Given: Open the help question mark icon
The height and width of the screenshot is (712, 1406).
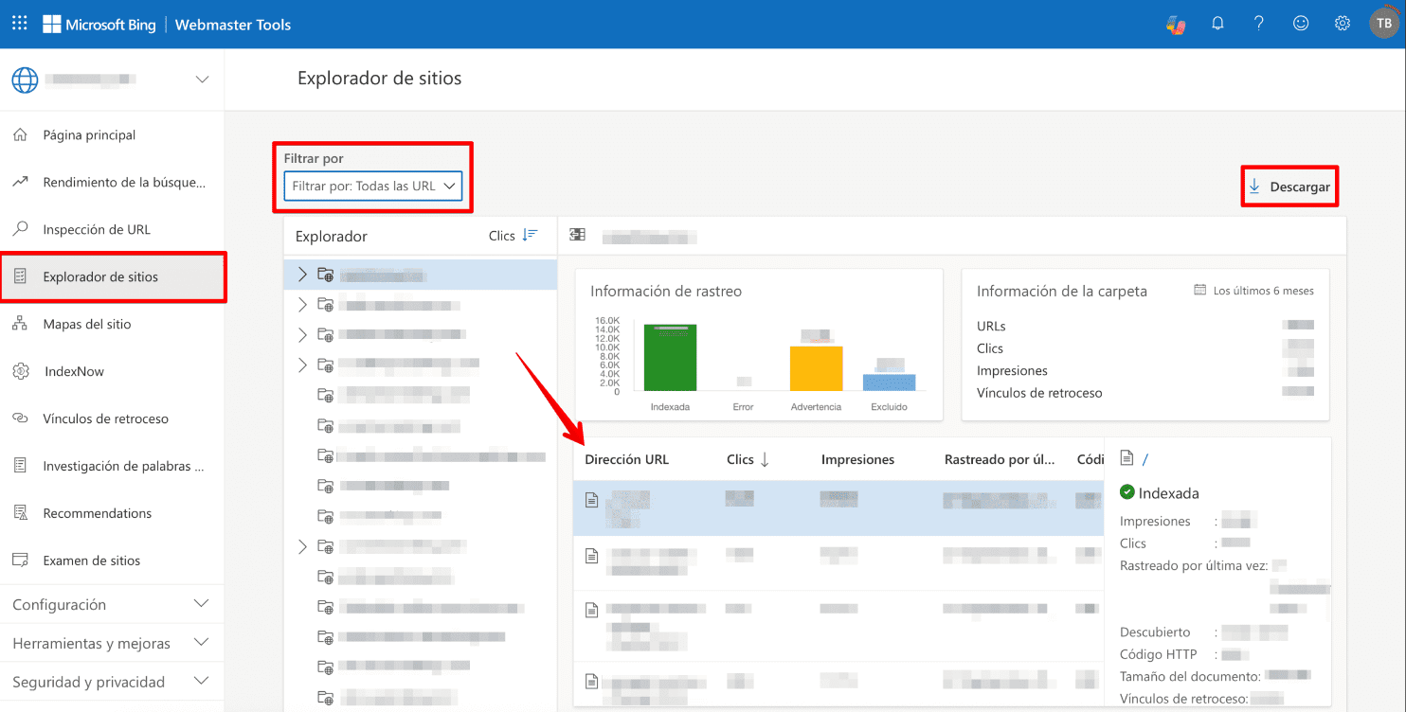Looking at the screenshot, I should [x=1259, y=24].
